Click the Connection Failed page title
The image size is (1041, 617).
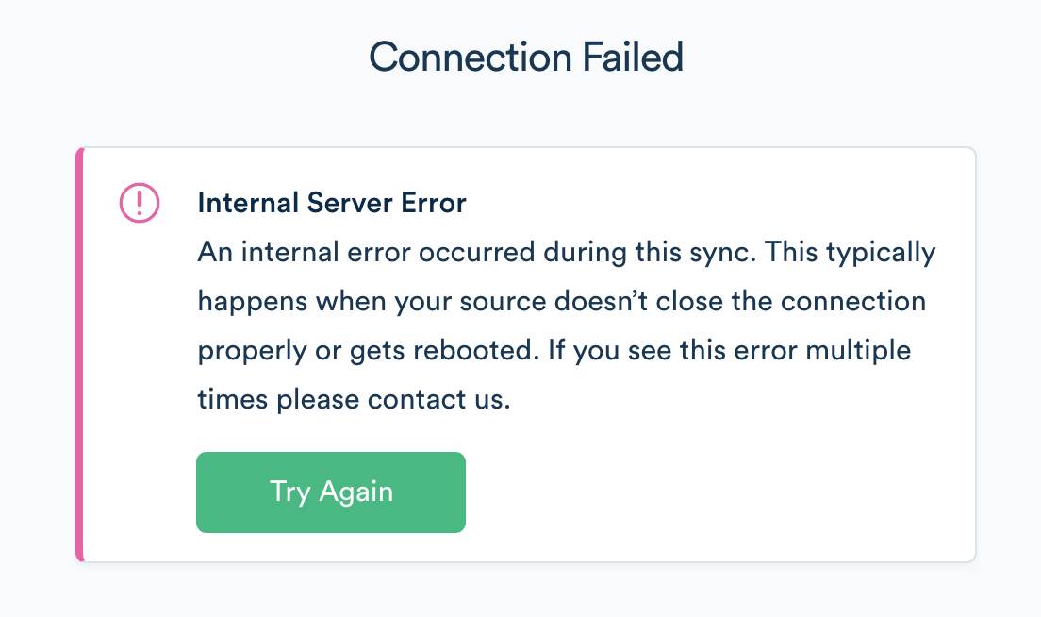click(x=527, y=58)
